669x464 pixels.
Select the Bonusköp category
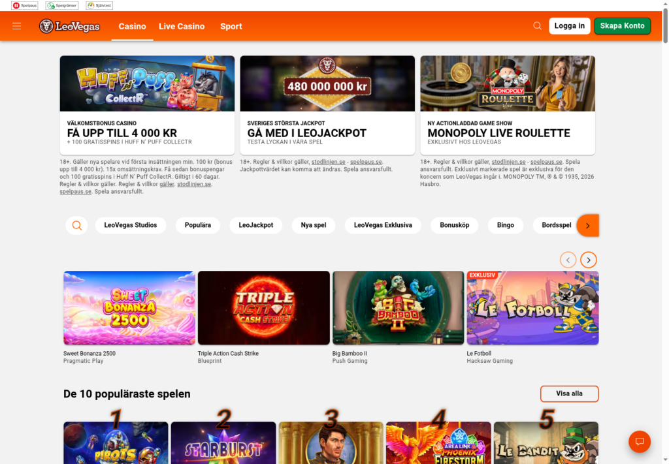(455, 225)
